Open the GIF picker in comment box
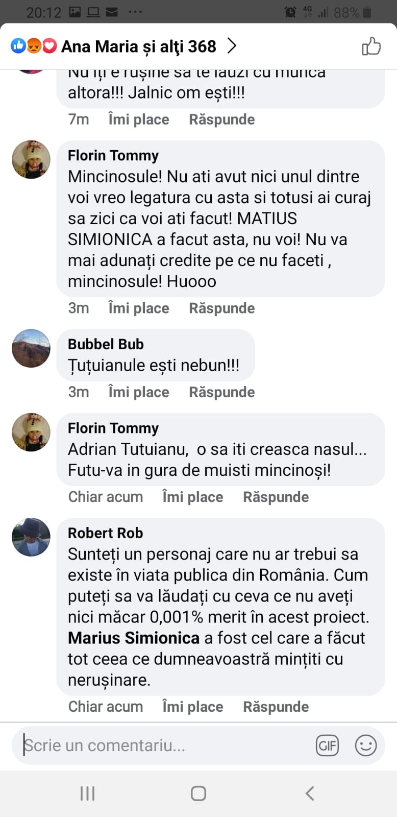Screen dimensions: 397x817 [327, 746]
